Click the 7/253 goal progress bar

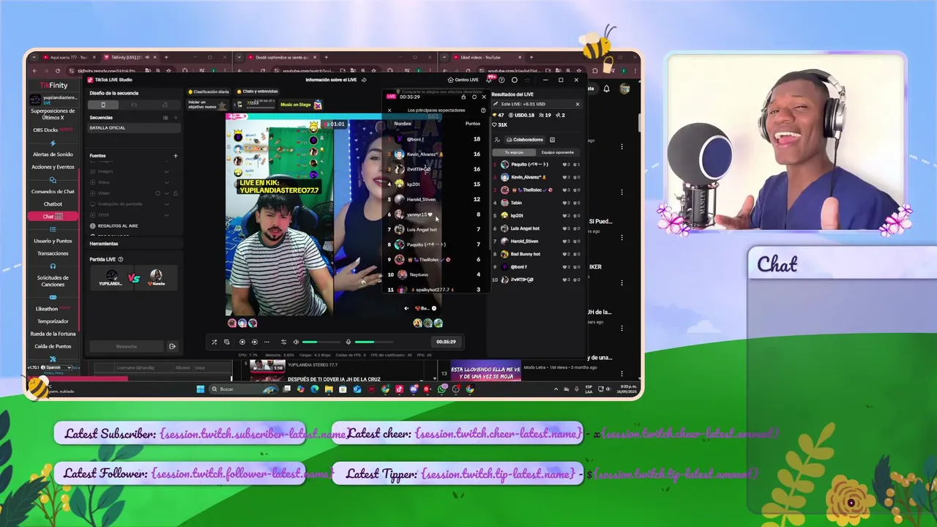click(x=254, y=105)
